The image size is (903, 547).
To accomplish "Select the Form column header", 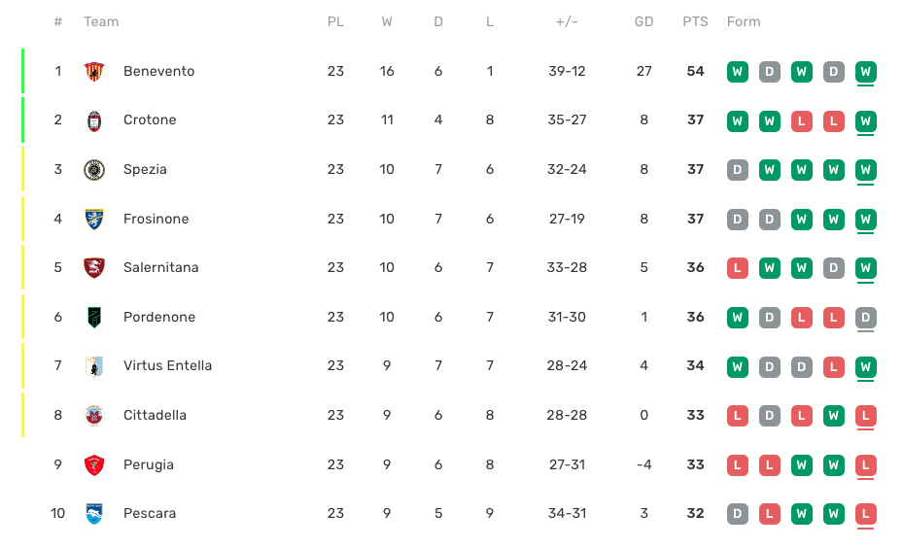I will 744,22.
